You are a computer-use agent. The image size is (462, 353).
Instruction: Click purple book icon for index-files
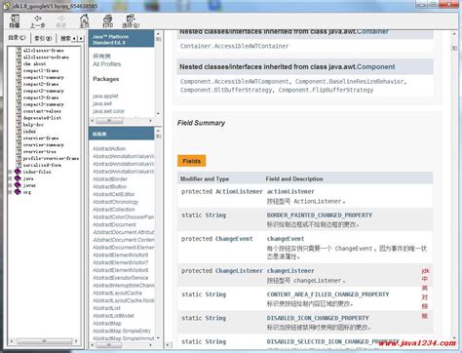click(18, 172)
